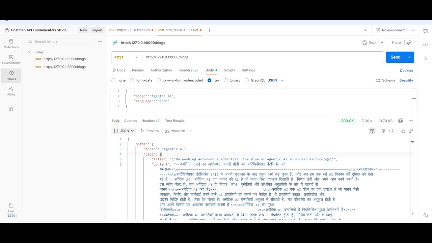Click the workspace lock icon
The image size is (432, 243).
[x=7, y=30]
